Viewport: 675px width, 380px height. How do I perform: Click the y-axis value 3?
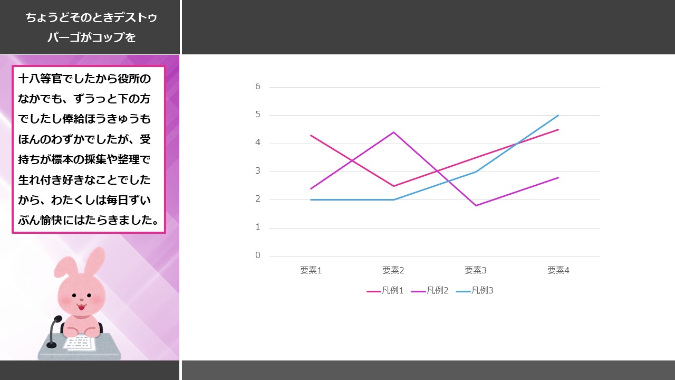coord(258,171)
